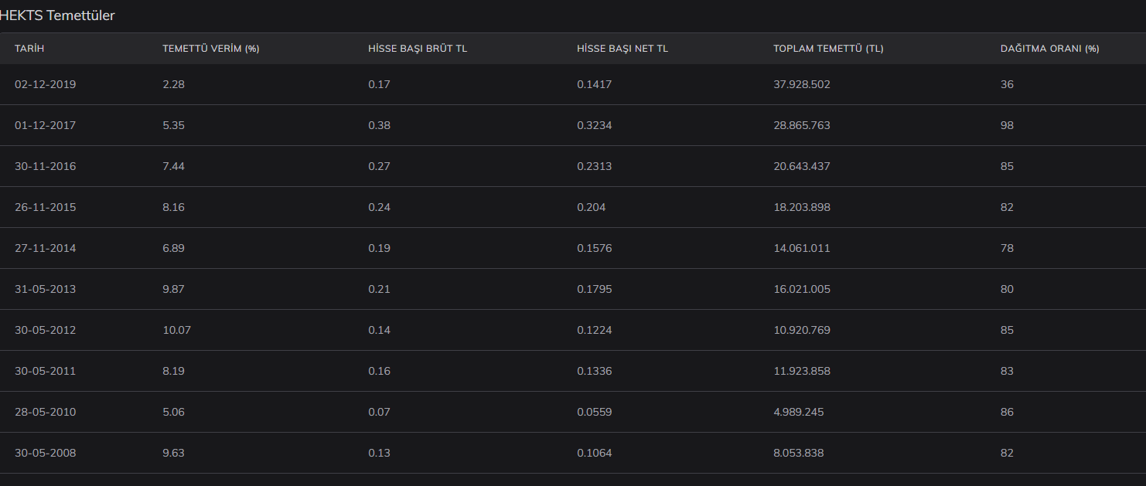The height and width of the screenshot is (486, 1146).
Task: Select the dividend yield value 2.28
Action: [x=173, y=84]
